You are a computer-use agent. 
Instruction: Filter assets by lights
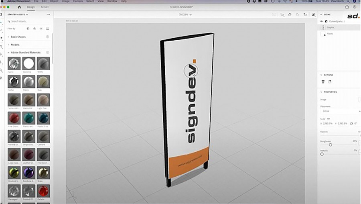click(41, 29)
